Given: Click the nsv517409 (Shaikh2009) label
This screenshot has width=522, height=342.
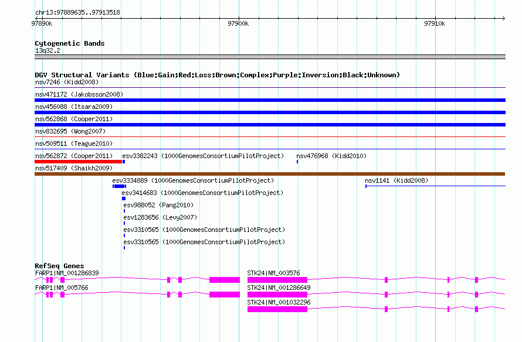Looking at the screenshot, I should [74, 168].
